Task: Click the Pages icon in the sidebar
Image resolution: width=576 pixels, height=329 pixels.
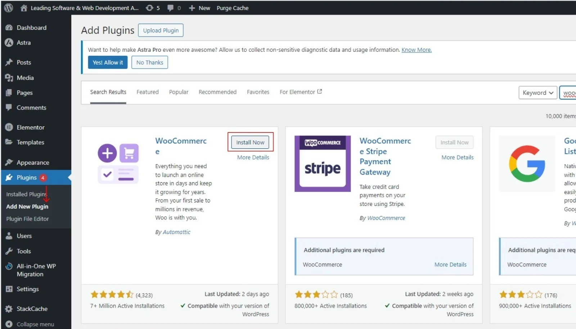Action: point(9,93)
